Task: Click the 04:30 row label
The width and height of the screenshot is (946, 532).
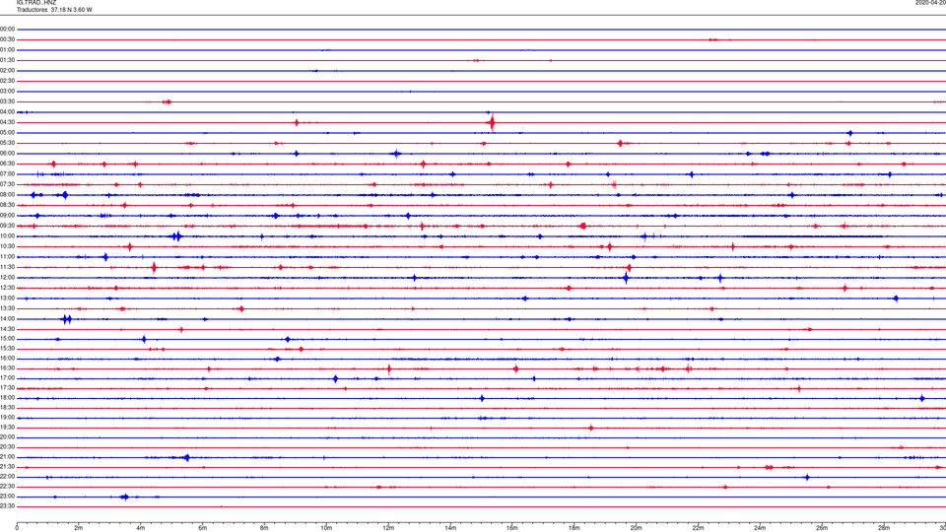Action: pyautogui.click(x=8, y=122)
